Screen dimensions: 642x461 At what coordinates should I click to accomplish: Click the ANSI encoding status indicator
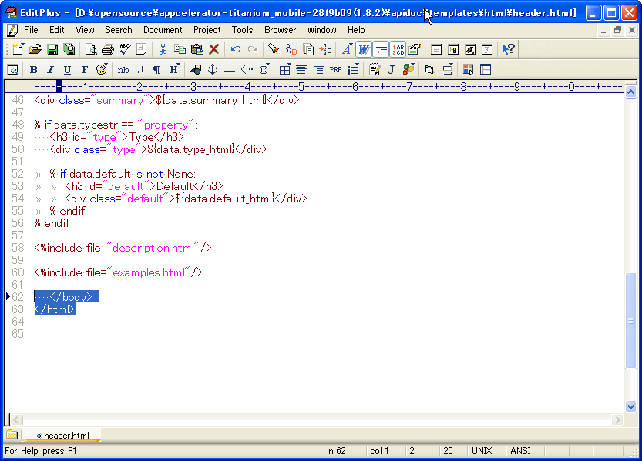520,451
